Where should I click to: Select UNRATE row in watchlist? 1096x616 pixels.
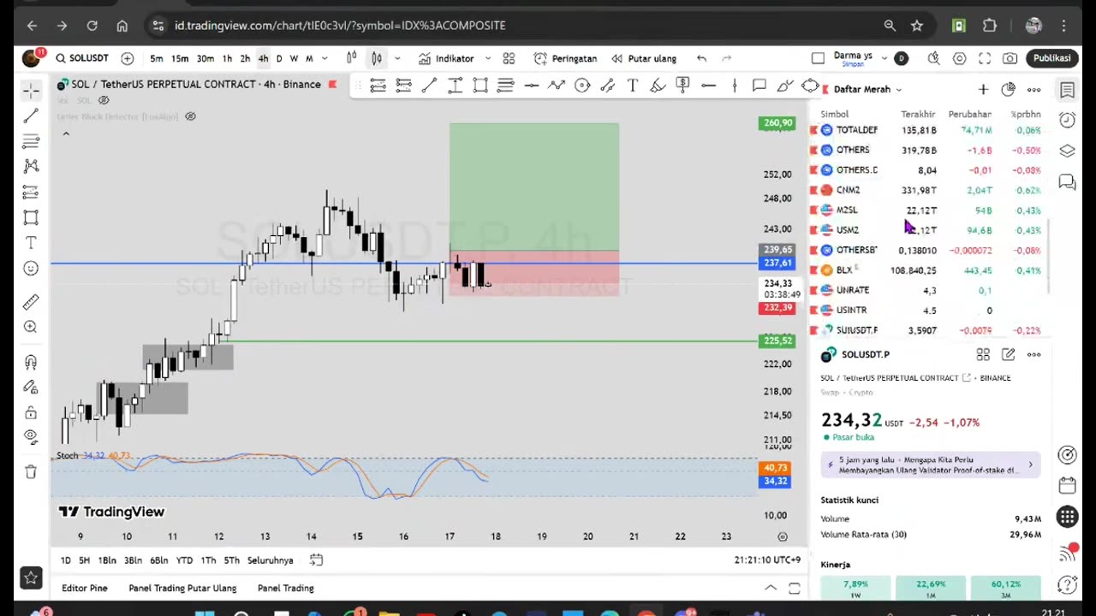click(930, 290)
